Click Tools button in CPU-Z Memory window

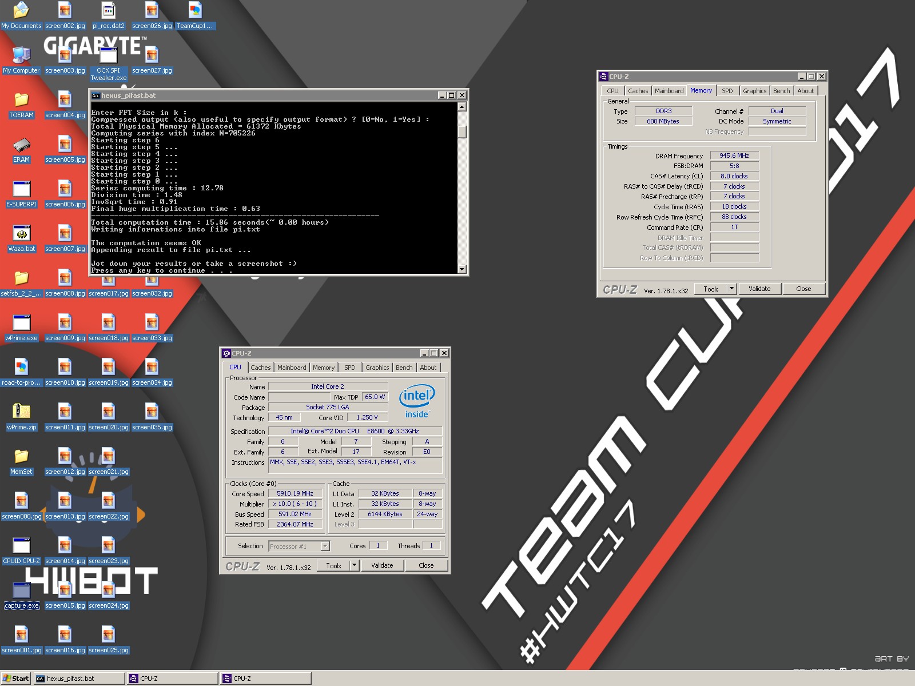click(x=711, y=289)
